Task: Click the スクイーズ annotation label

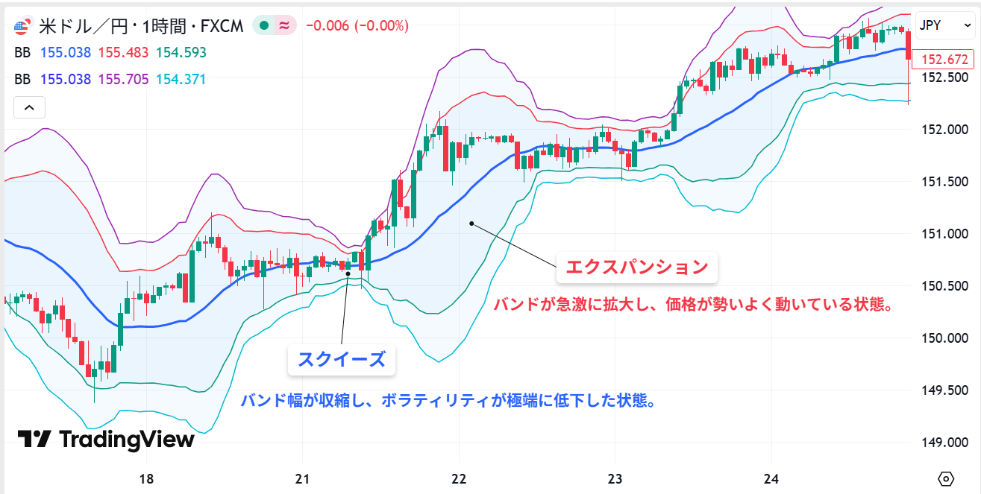Action: (342, 360)
